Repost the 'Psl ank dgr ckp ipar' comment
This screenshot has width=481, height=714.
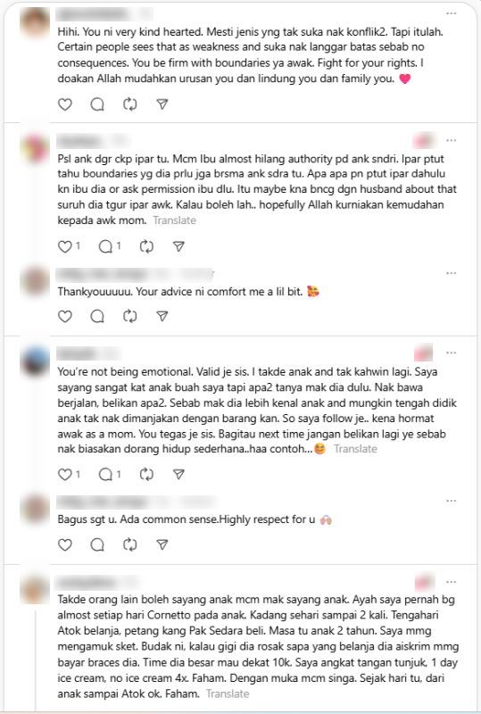[x=146, y=246]
